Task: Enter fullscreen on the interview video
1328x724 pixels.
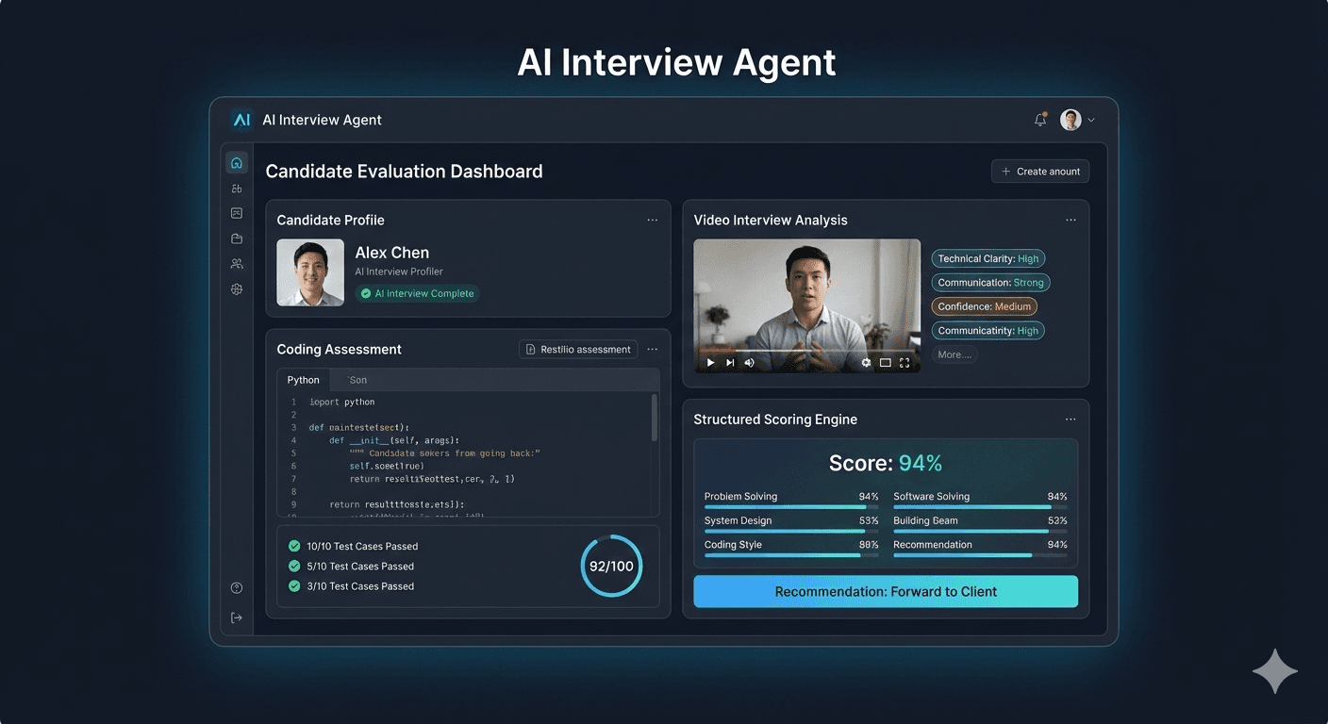Action: (x=905, y=362)
